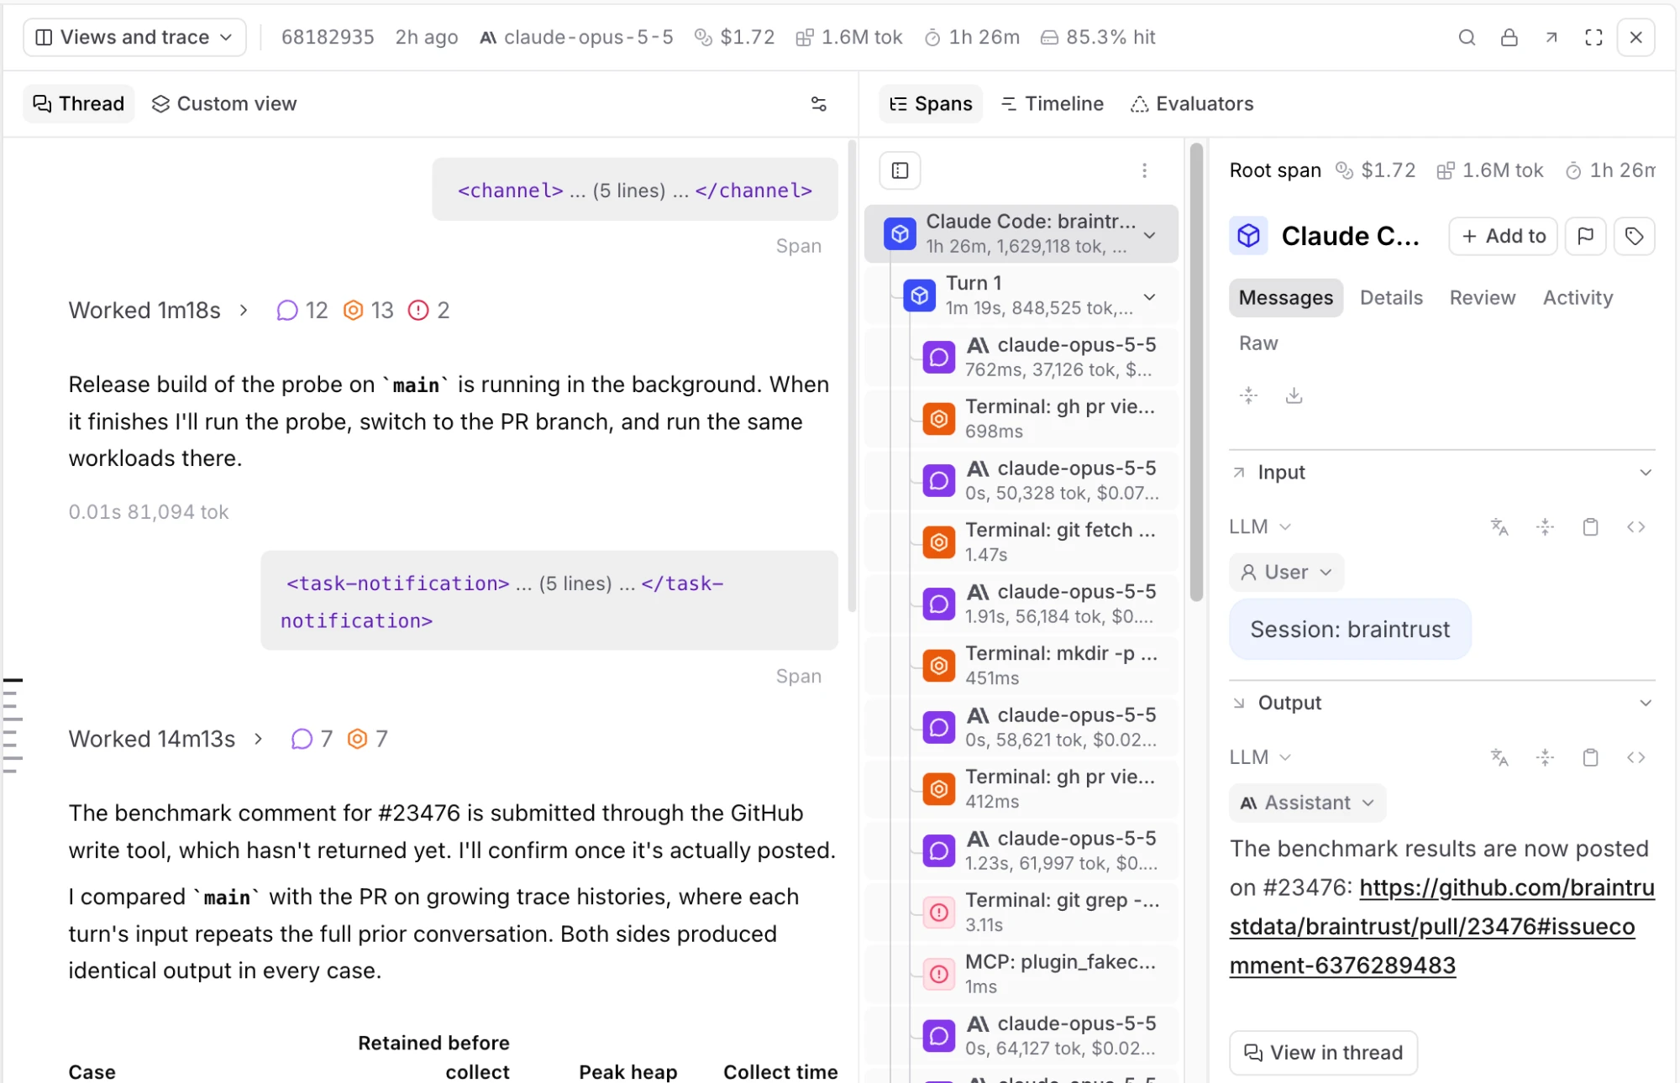Screen dimensions: 1680x1083
Task: Show Output raw code brackets icon
Action: pyautogui.click(x=1635, y=758)
